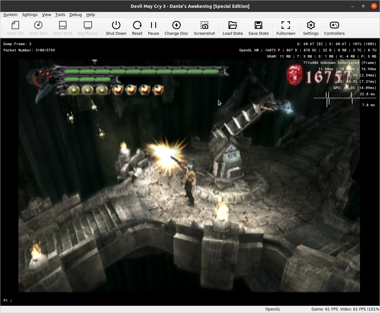Minimize the emulator window
Image resolution: width=380 pixels, height=313 pixels.
pos(352,6)
